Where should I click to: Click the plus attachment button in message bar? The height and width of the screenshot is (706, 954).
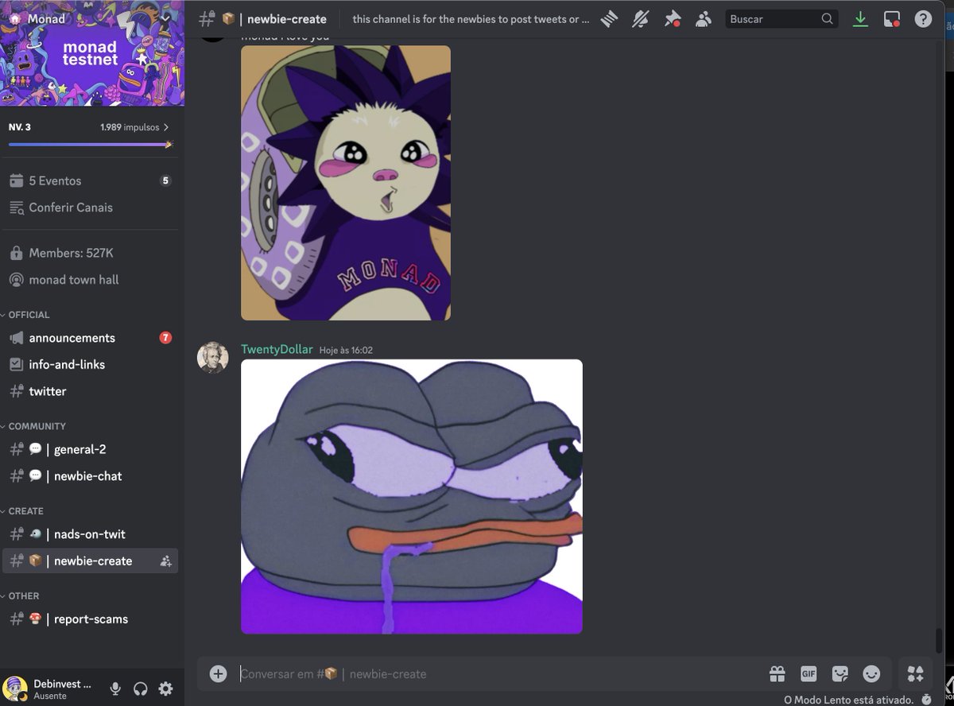click(x=219, y=673)
